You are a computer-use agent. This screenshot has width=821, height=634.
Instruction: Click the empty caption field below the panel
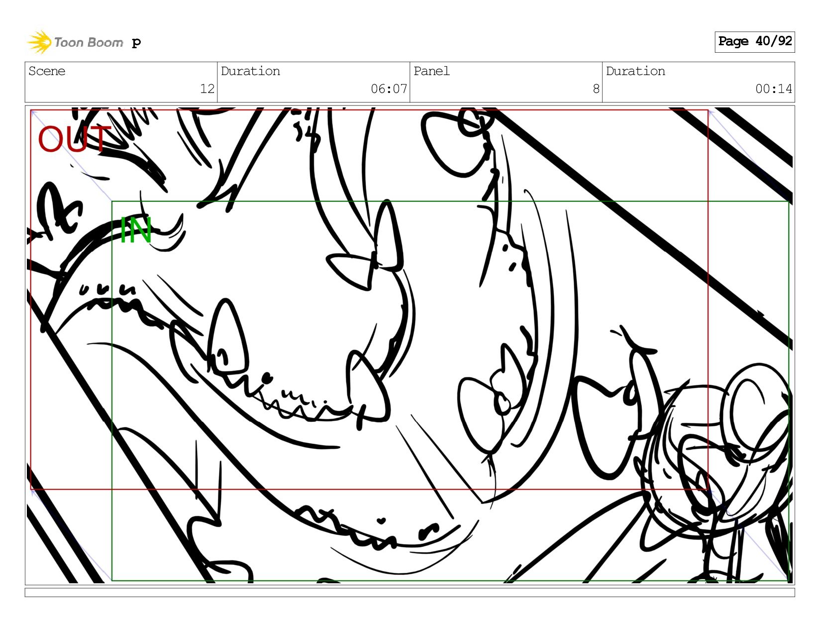point(410,593)
